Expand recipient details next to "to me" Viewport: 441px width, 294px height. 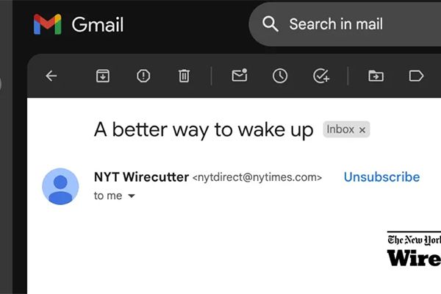click(132, 196)
